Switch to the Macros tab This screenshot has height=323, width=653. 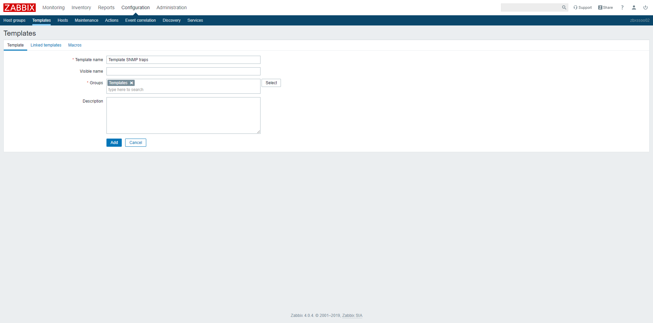click(75, 45)
